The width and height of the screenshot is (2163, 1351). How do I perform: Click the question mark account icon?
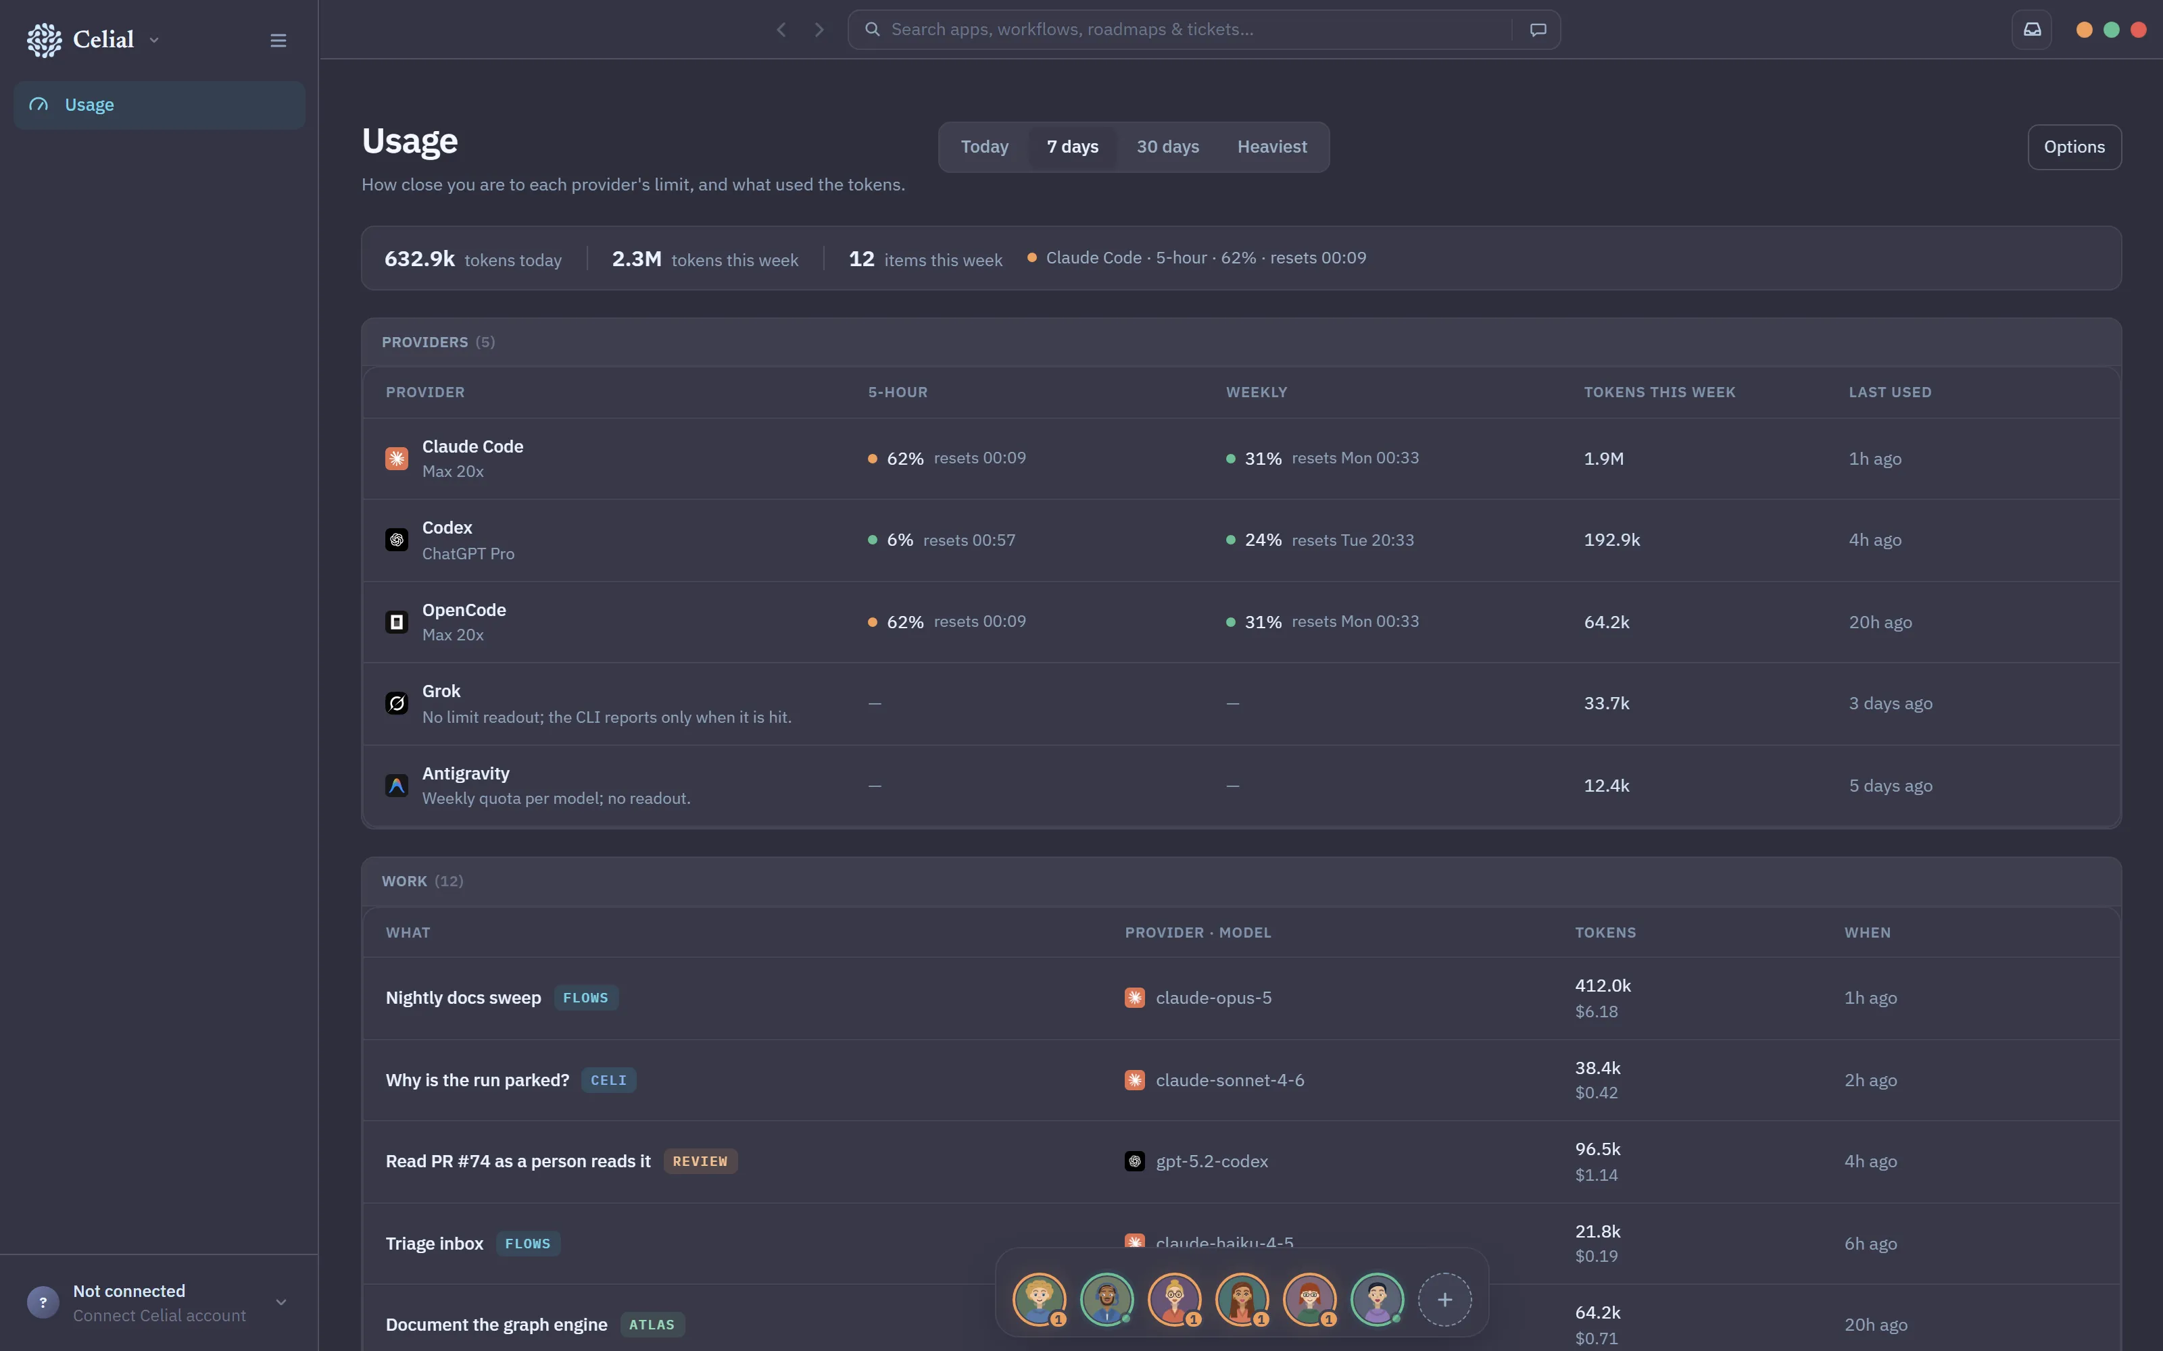pyautogui.click(x=43, y=1303)
